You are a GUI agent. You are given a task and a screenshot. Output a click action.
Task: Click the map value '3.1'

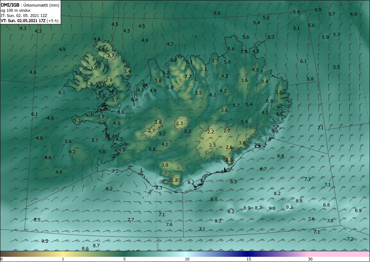(203, 69)
